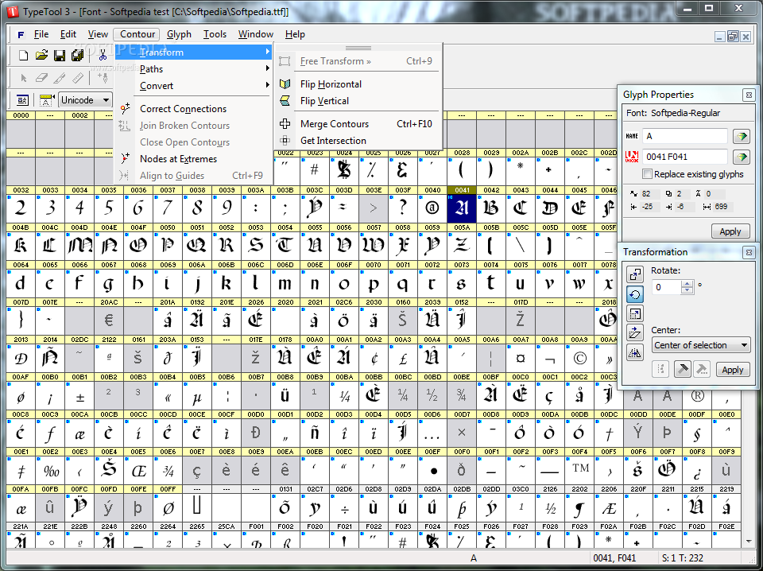Click Apply in Glyph Properties panel

pos(730,231)
